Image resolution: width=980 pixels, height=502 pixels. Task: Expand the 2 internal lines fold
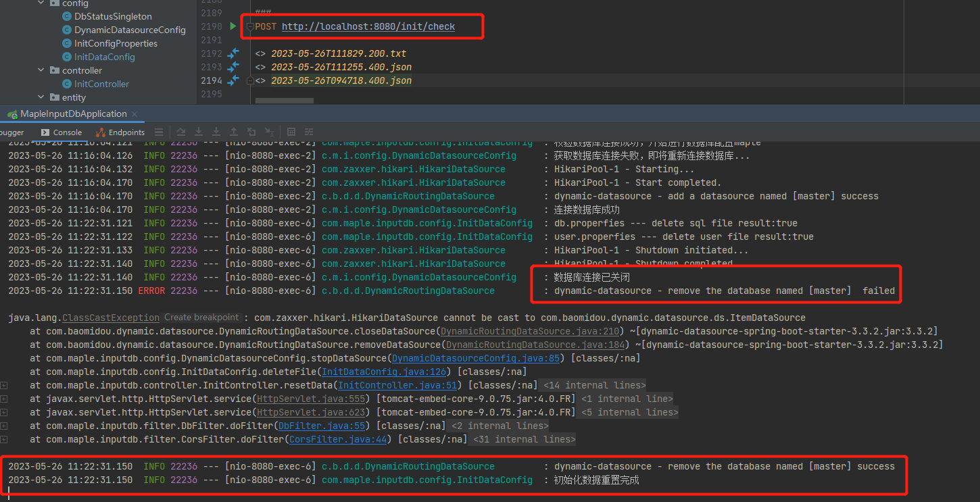(499, 426)
